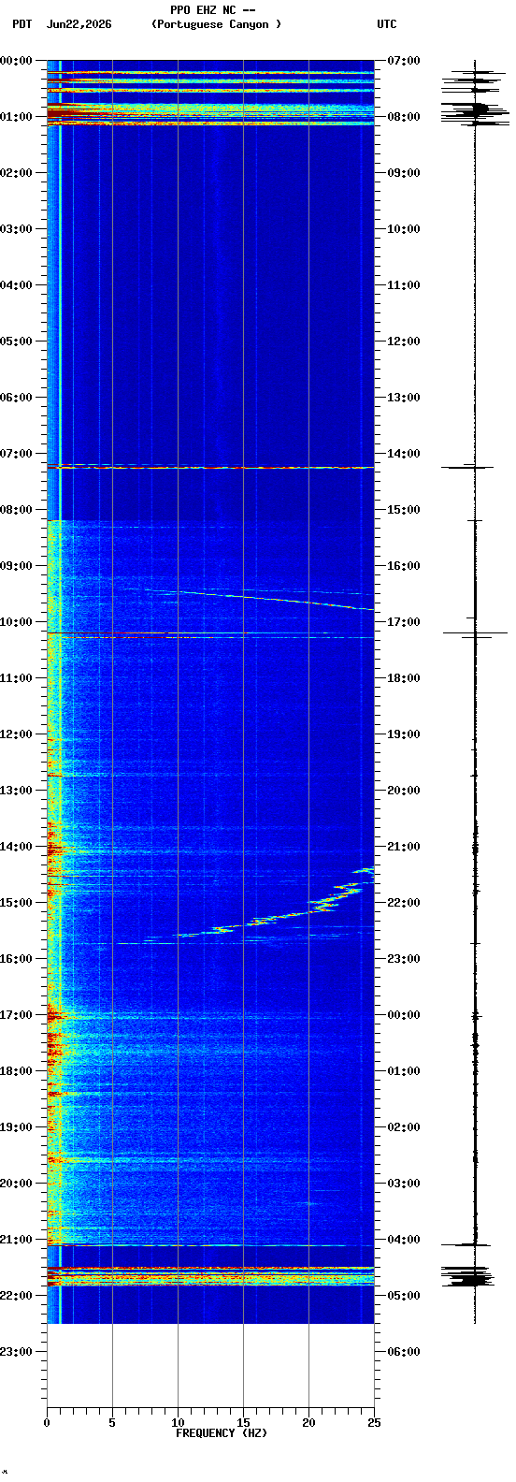Click the 22:00 PDT time tick label
This screenshot has height=1482, width=516.
16,1296
